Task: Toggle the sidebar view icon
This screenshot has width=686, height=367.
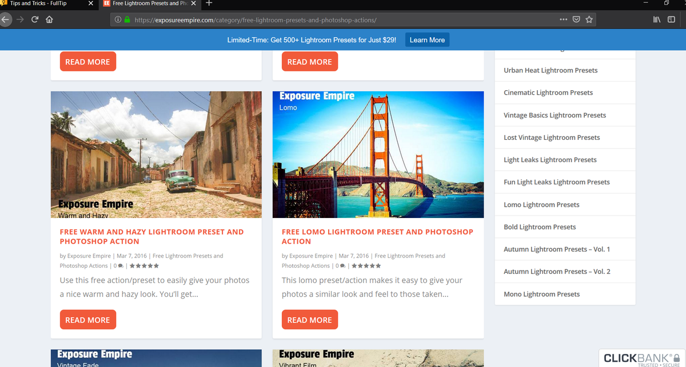Action: pos(671,20)
